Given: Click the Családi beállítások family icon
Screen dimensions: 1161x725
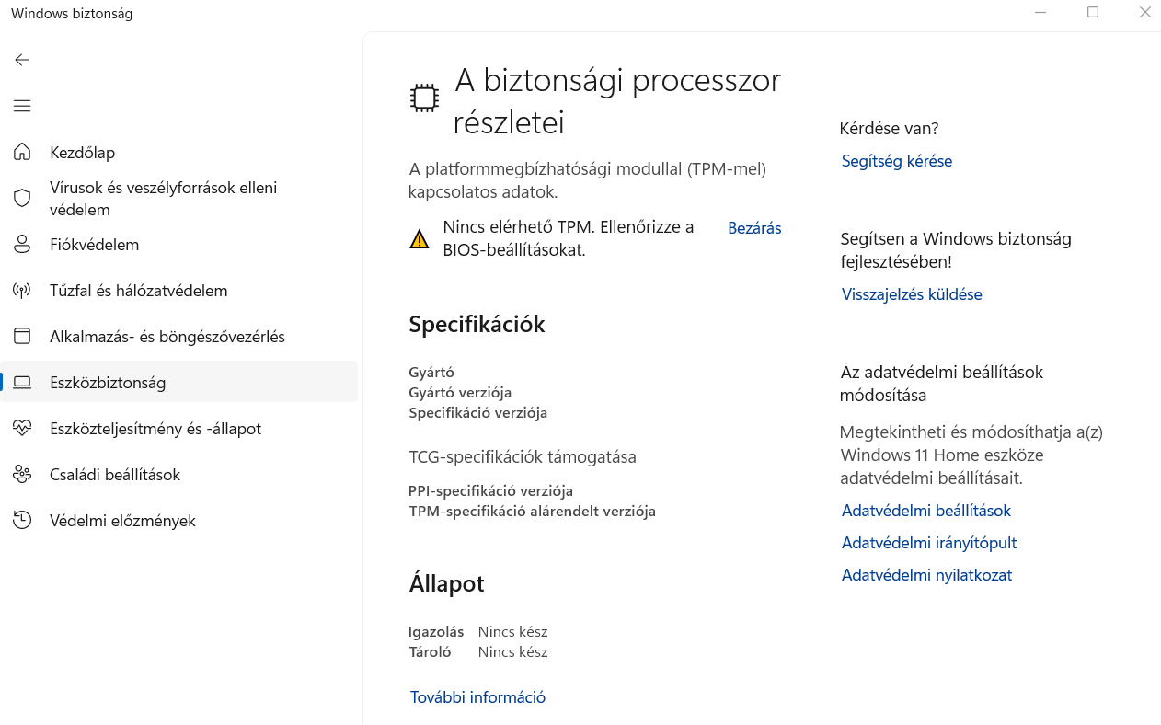Looking at the screenshot, I should point(22,475).
